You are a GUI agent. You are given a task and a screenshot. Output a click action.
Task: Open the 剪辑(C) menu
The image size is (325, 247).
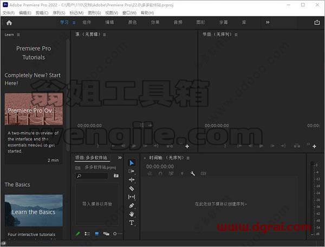tap(42, 13)
